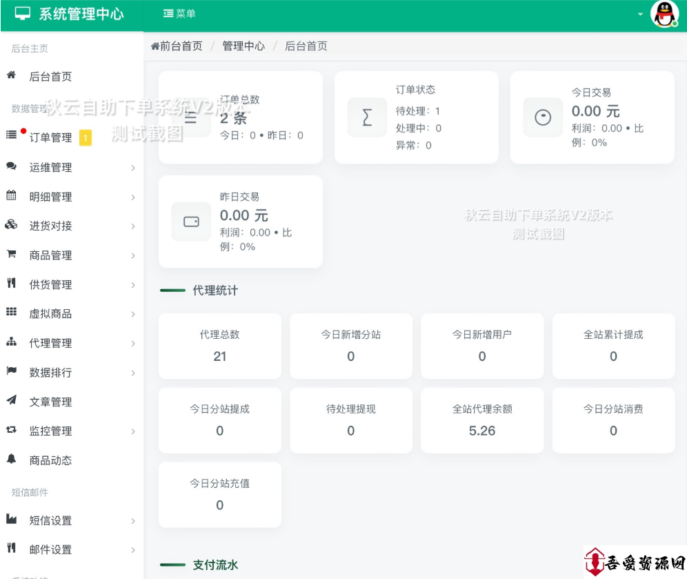Toggle the sidebar with the 菜单 button
This screenshot has width=687, height=579.
click(x=179, y=14)
